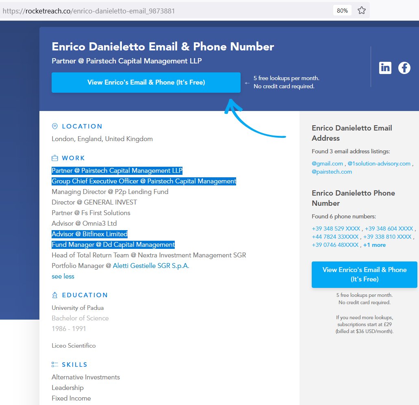The width and height of the screenshot is (419, 405).
Task: Click the 'Enrico Danieletto Email & Phone Number' heading
Action: pyautogui.click(x=163, y=46)
